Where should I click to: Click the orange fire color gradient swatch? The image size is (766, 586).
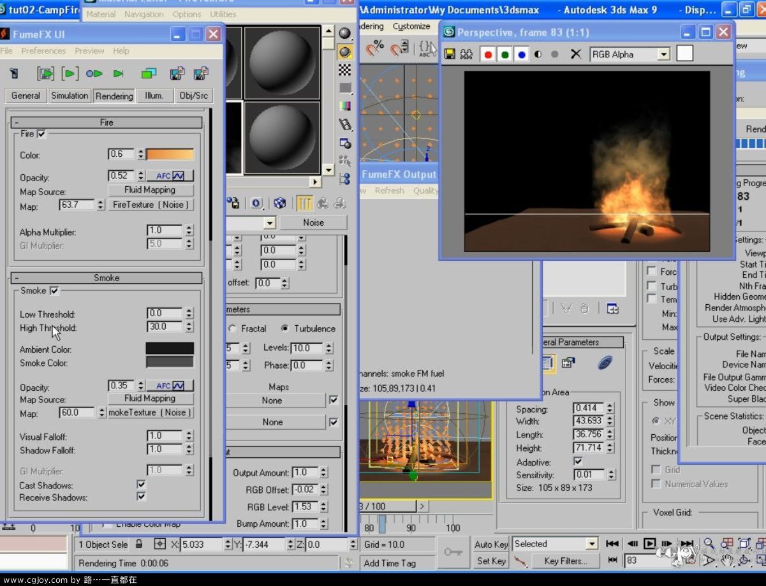click(x=170, y=154)
